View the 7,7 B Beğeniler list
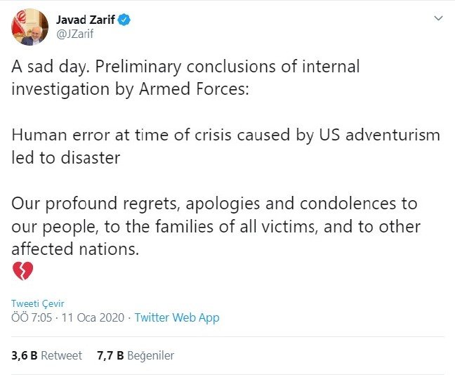The width and height of the screenshot is (455, 375). point(136,355)
